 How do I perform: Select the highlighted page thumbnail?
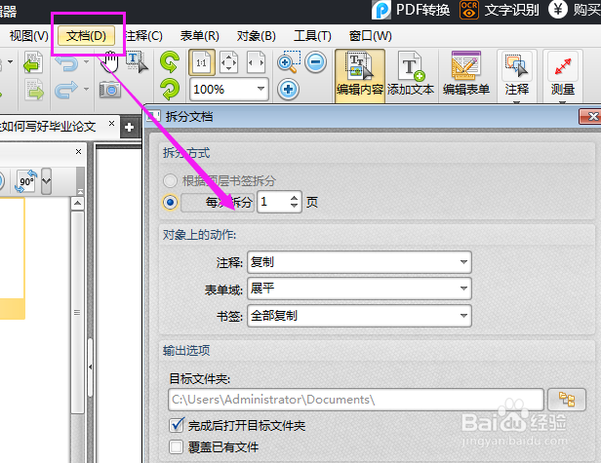point(13,258)
